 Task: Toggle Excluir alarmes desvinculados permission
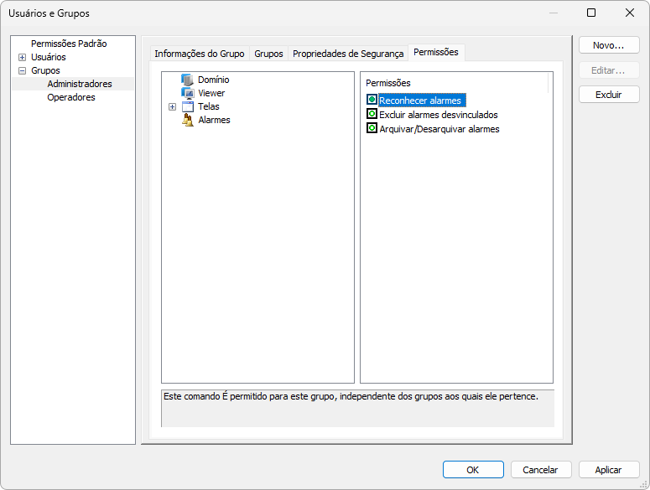pyautogui.click(x=372, y=115)
